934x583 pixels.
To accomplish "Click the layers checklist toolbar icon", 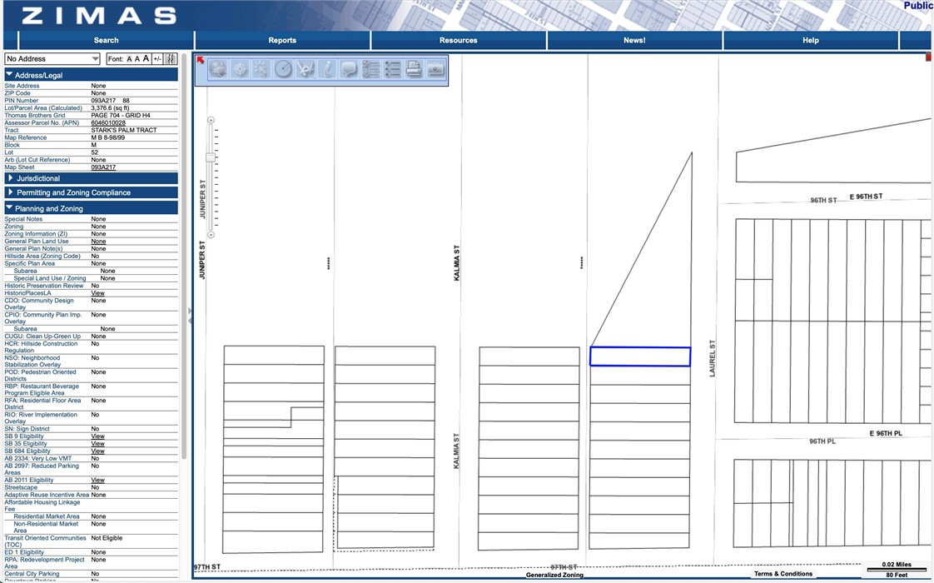I will [370, 70].
